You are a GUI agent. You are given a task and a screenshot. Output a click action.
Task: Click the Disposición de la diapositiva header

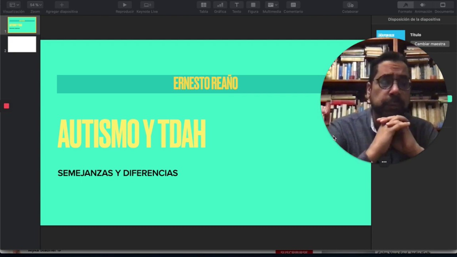414,19
